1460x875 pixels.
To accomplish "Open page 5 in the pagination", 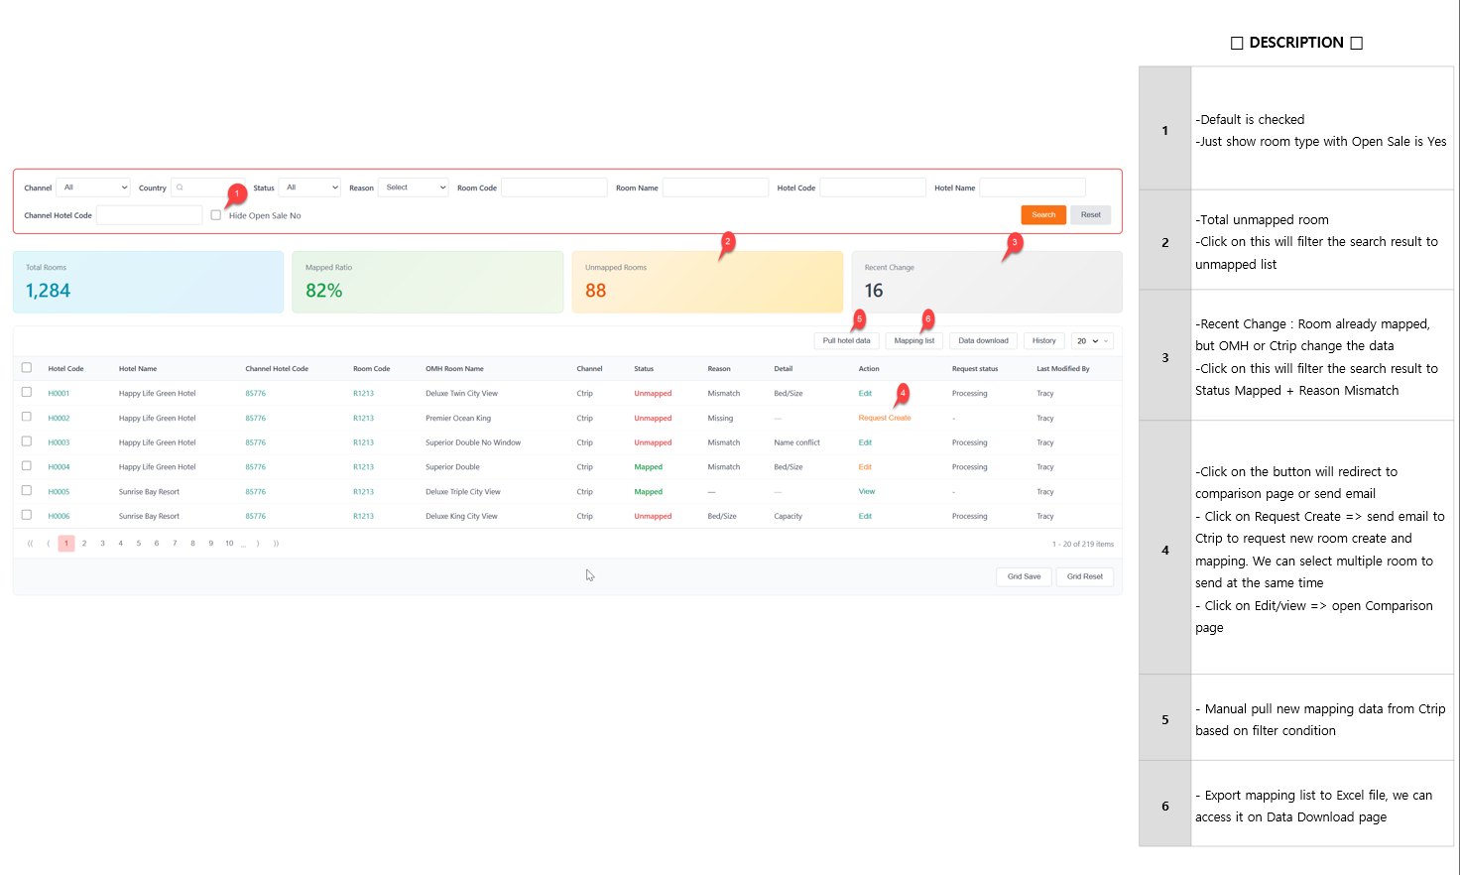I will (x=139, y=544).
